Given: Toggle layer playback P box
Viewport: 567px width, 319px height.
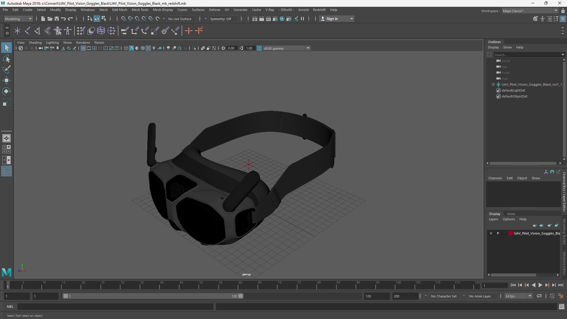Looking at the screenshot, I should coord(498,233).
